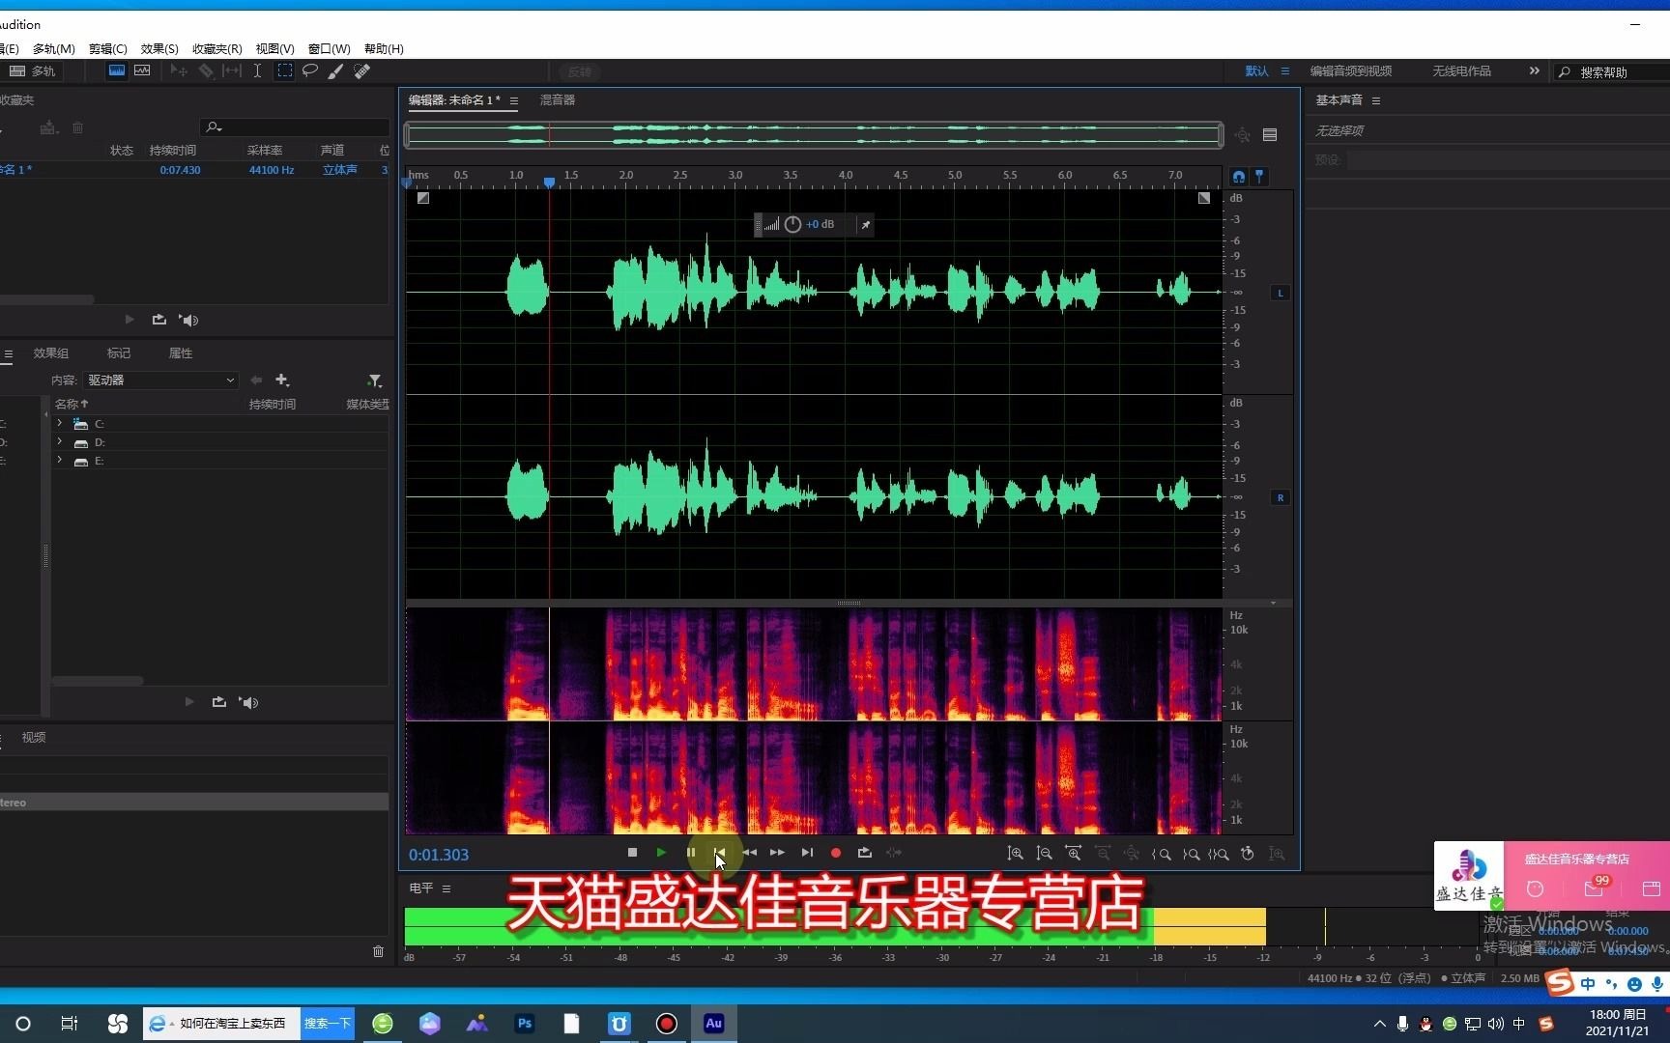Click the Files panel search field
This screenshot has width=1670, height=1043.
pyautogui.click(x=295, y=127)
